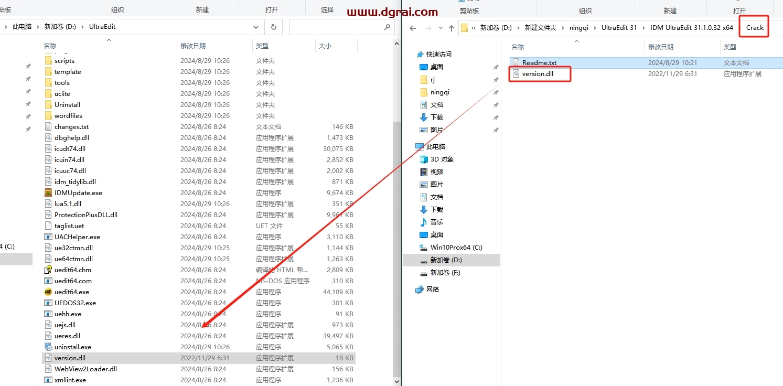Select the IDMUpdate.exe file icon
This screenshot has width=783, height=386.
click(x=48, y=193)
